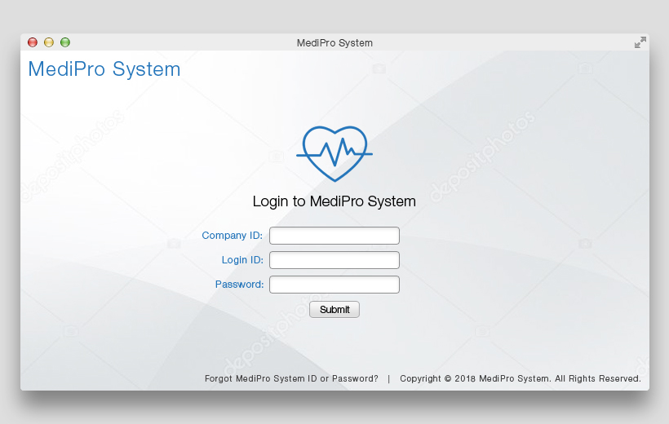Click the Company ID: label
Image resolution: width=669 pixels, height=424 pixels.
tap(232, 236)
